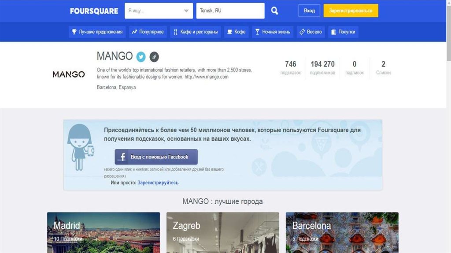Log in with the Facebook button
451x253 pixels.
pyautogui.click(x=156, y=157)
